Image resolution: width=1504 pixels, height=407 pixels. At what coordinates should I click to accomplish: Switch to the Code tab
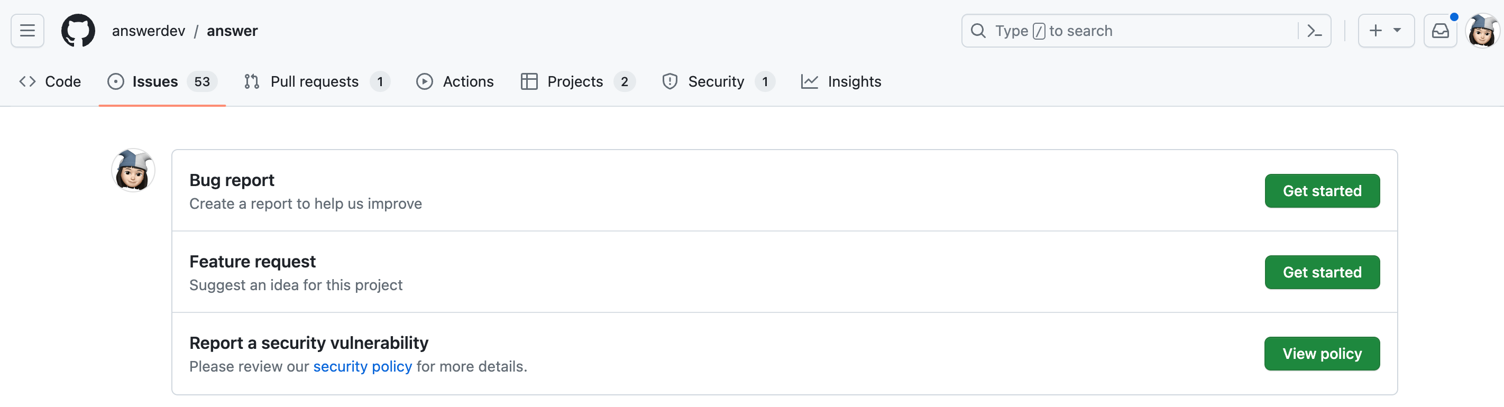(50, 82)
